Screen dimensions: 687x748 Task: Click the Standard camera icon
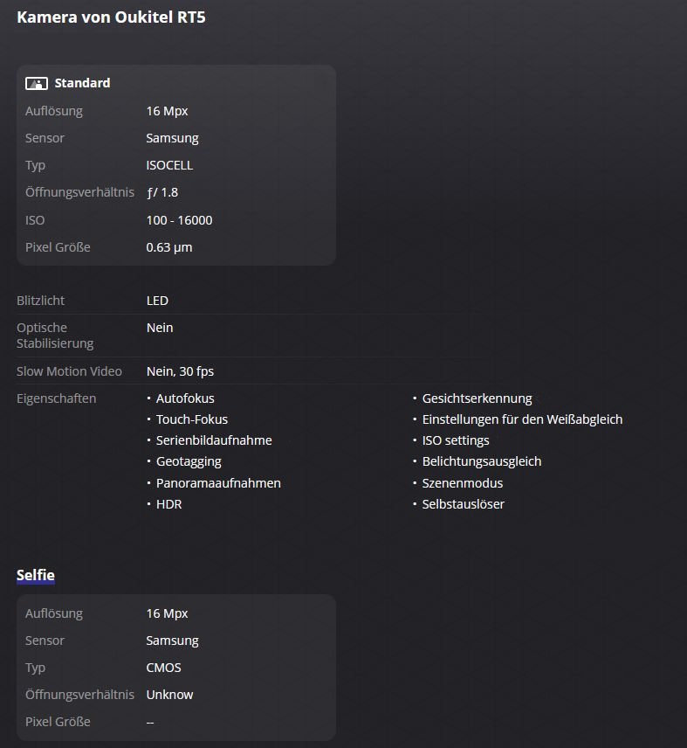pyautogui.click(x=36, y=84)
